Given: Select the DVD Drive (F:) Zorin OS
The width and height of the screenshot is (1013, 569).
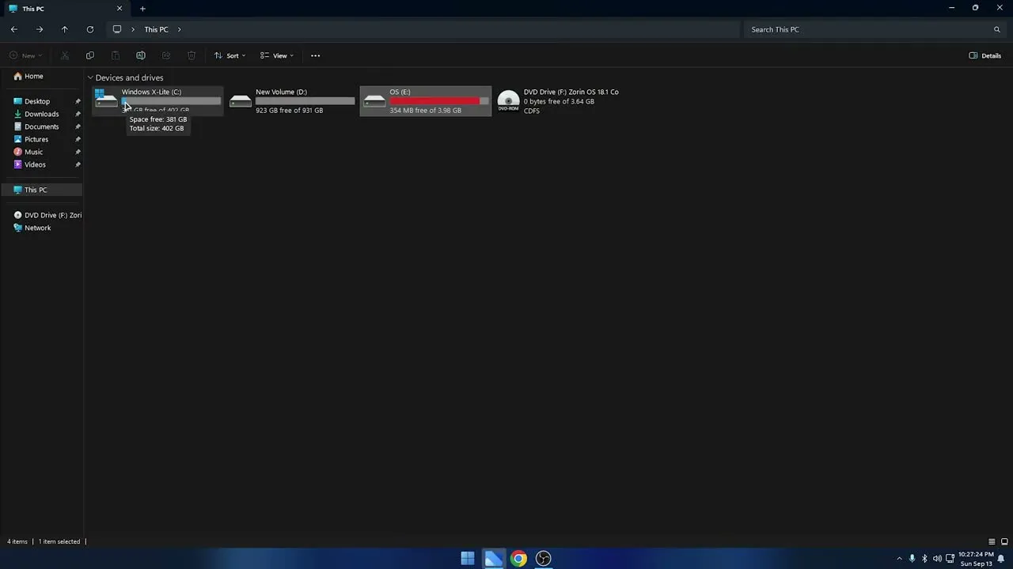Looking at the screenshot, I should (559, 101).
